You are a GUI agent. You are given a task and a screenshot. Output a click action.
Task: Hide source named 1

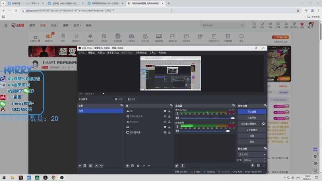(165, 127)
